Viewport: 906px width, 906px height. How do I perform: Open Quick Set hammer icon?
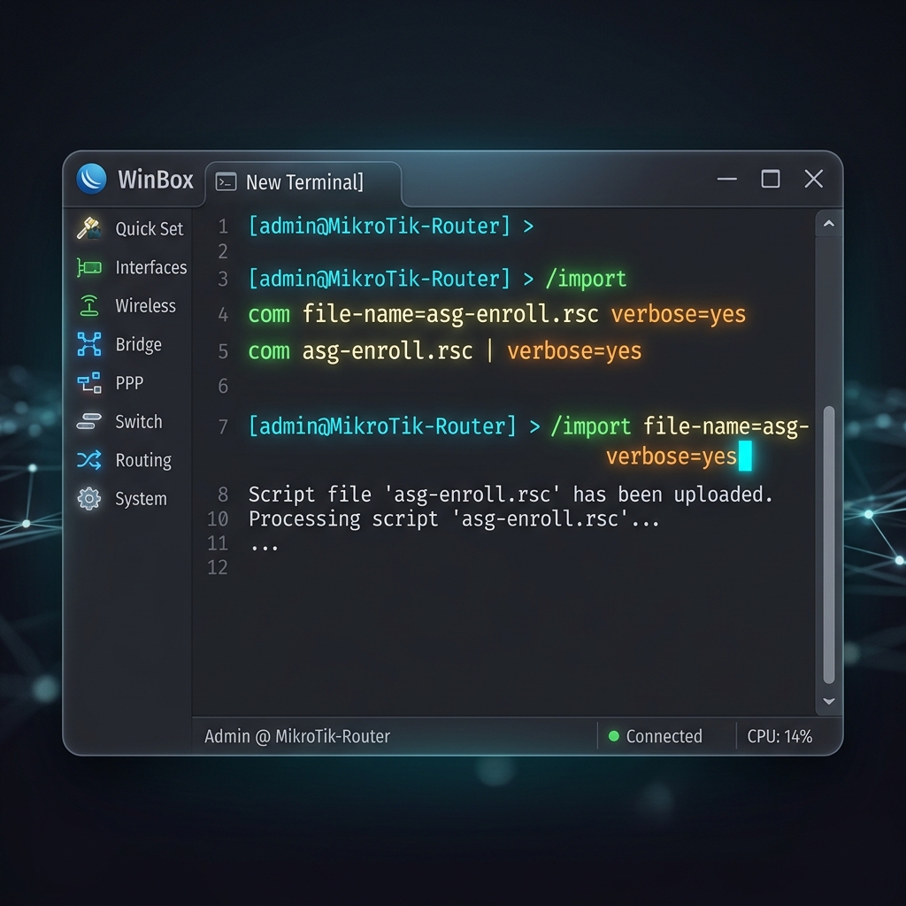click(x=89, y=228)
